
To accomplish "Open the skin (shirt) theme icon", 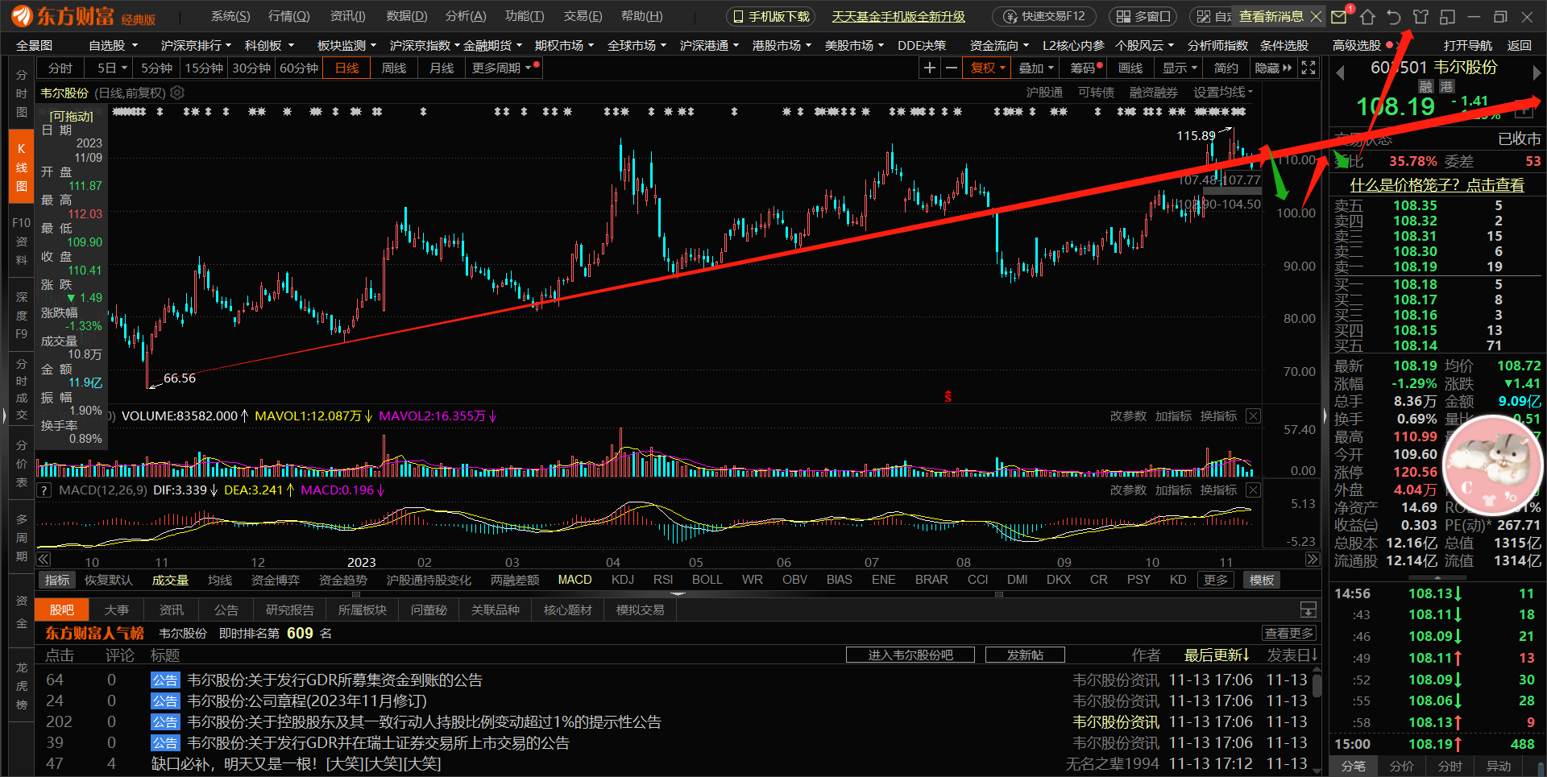I will 1421,16.
